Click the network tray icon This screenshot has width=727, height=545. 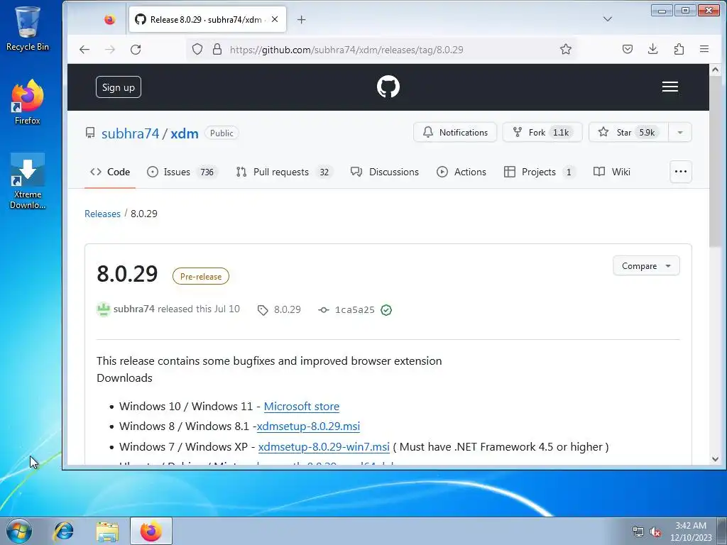pos(638,532)
